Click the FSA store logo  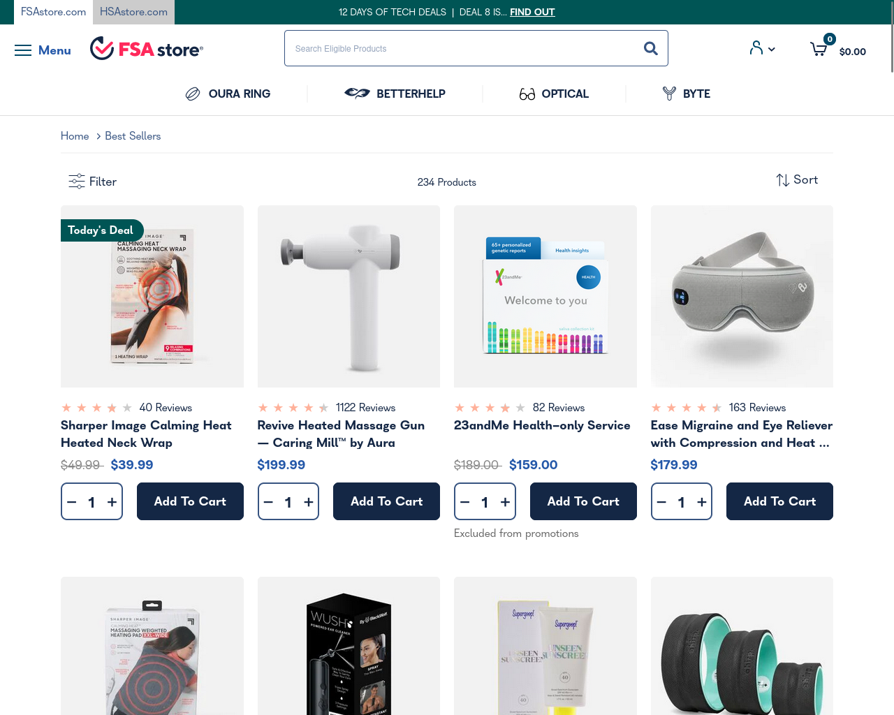tap(147, 49)
